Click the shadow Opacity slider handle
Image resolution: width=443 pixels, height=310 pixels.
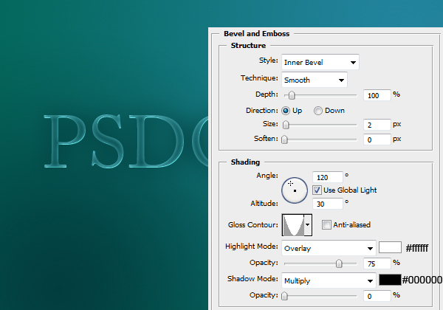coord(284,296)
